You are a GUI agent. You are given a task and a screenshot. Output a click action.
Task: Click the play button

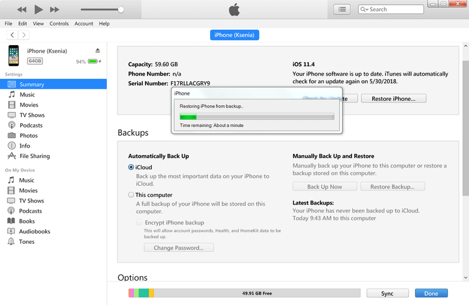38,9
